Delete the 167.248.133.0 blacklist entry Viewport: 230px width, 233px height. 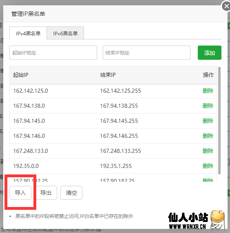click(x=208, y=151)
